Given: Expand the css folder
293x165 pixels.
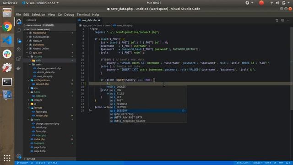Looking at the screenshot, I should [49, 88].
